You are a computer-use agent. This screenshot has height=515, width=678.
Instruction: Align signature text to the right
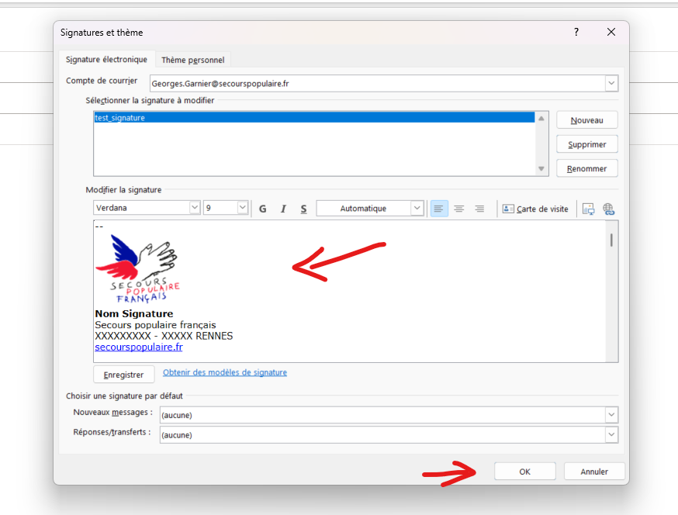point(479,209)
